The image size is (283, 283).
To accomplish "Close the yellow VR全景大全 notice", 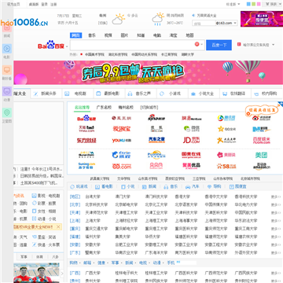I will pyautogui.click(x=58, y=226).
